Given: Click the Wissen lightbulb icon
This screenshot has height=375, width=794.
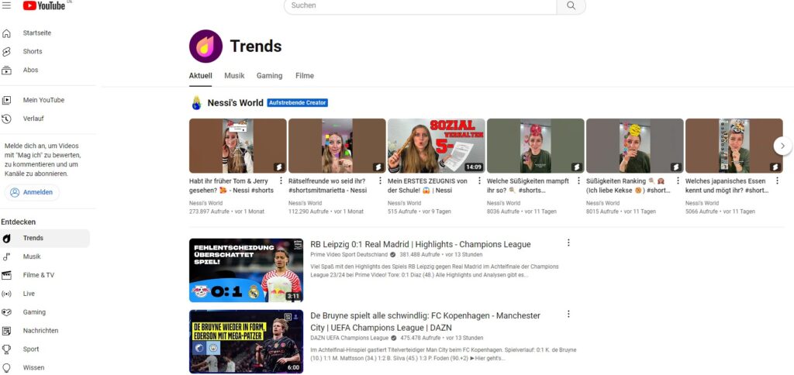Looking at the screenshot, I should coord(6,368).
